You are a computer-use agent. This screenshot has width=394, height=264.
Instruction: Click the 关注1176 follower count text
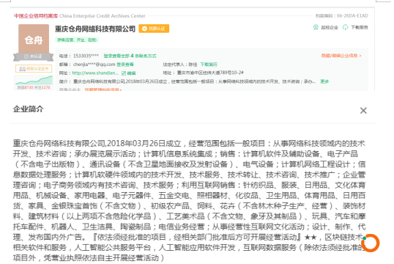[x=42, y=87]
